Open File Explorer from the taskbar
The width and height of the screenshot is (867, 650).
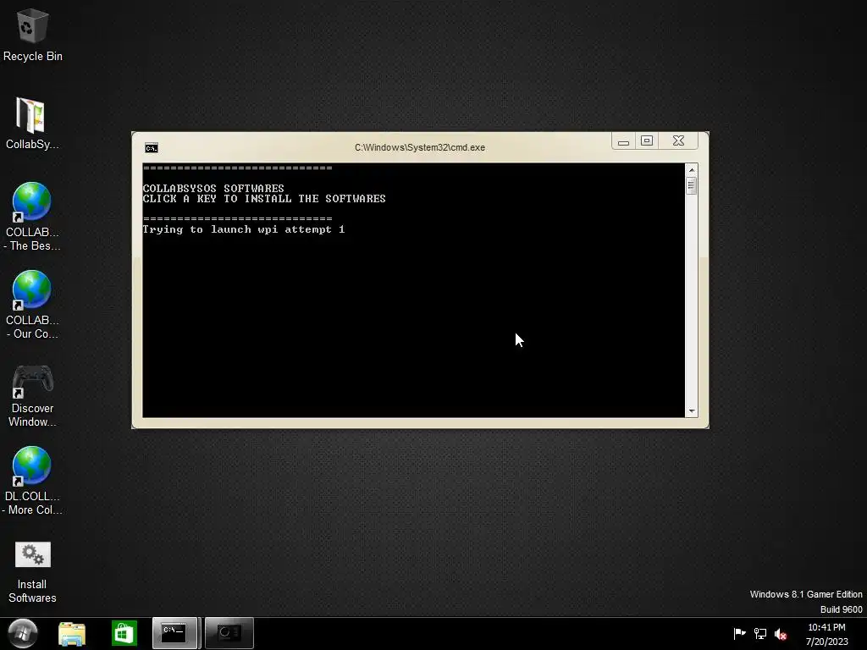[x=72, y=633]
